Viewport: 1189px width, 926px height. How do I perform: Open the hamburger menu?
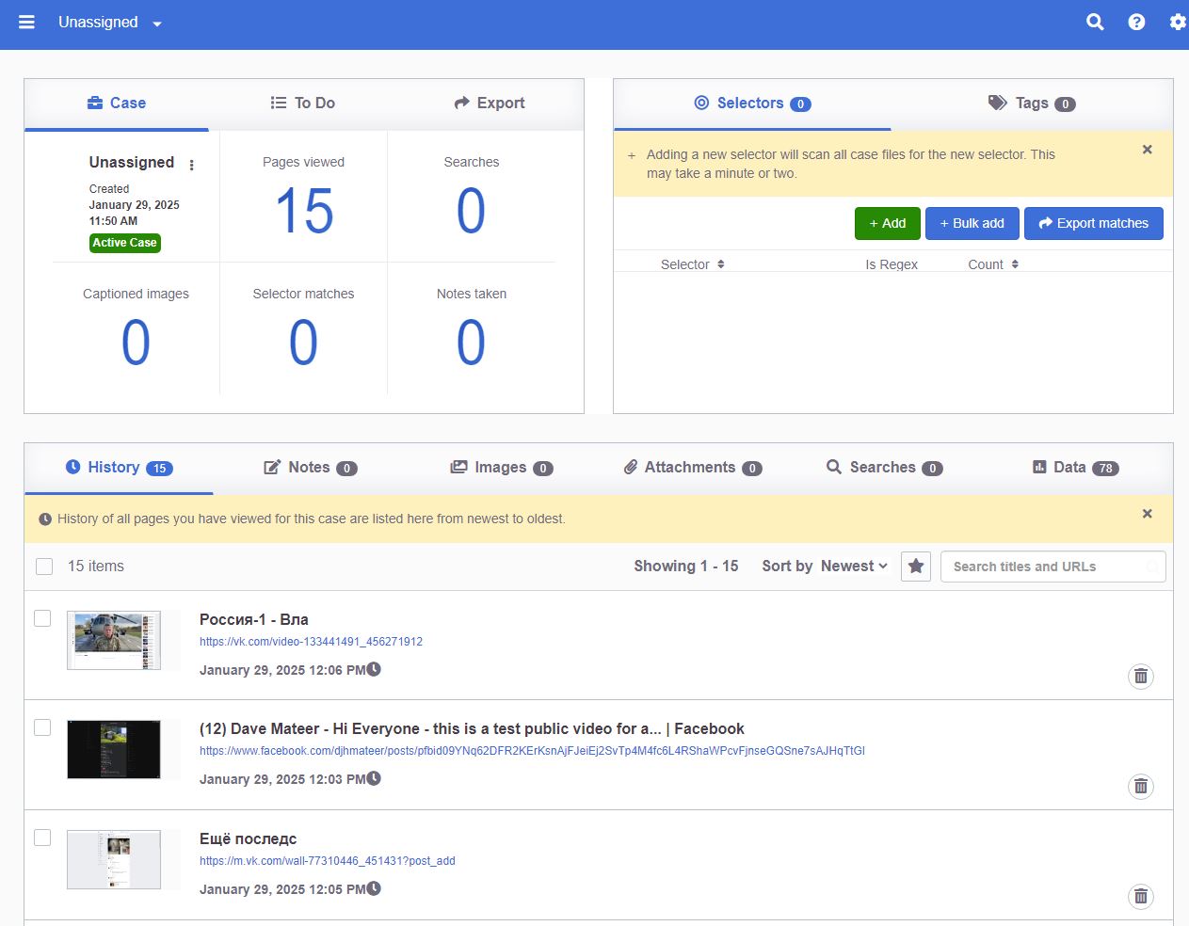[x=26, y=22]
